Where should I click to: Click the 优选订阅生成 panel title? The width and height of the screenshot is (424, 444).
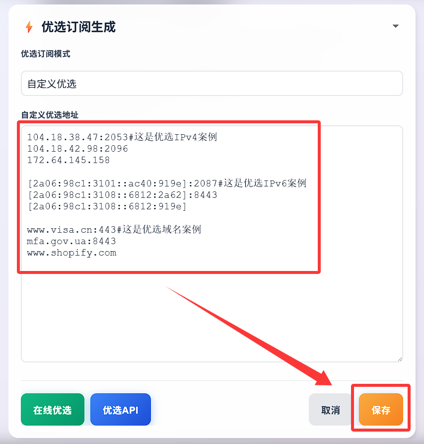coord(78,27)
